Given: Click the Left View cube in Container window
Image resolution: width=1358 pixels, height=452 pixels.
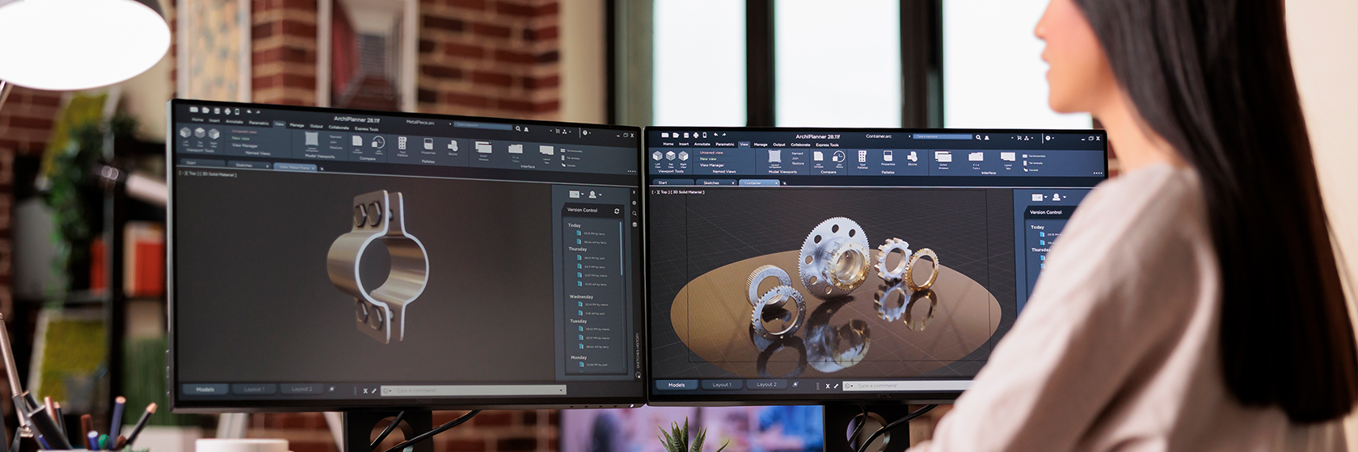Looking at the screenshot, I should click(658, 156).
